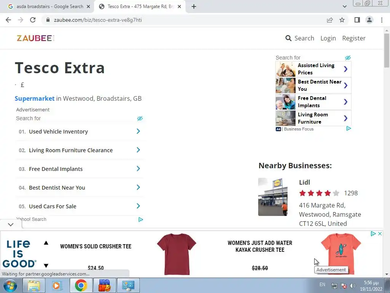The width and height of the screenshot is (390, 293).
Task: Expand the tab search dropdown arrow
Action: click(344, 6)
